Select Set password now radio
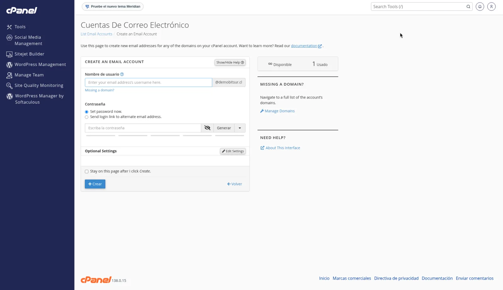 point(86,112)
